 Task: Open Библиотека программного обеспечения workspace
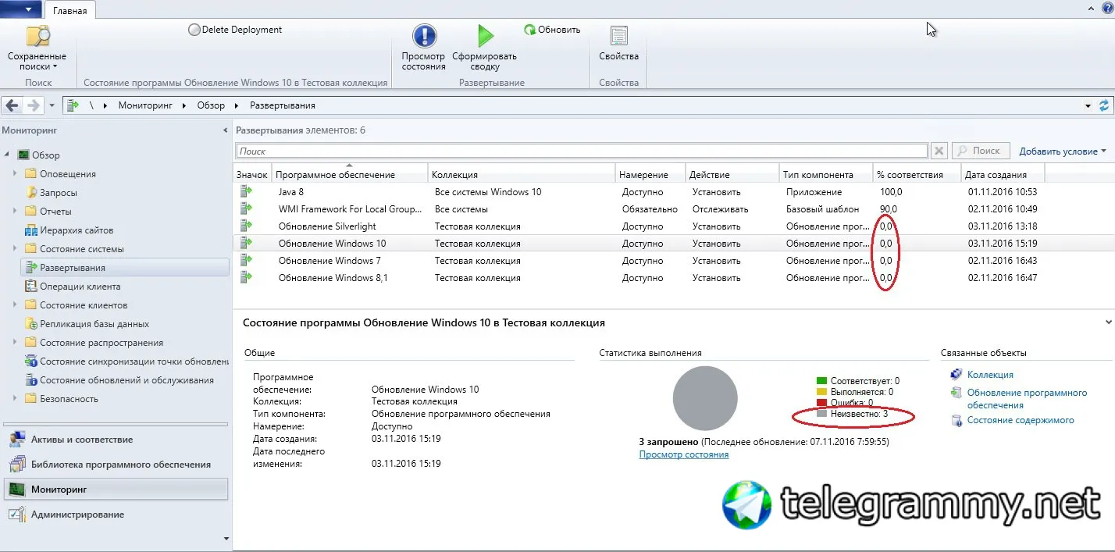[116, 465]
